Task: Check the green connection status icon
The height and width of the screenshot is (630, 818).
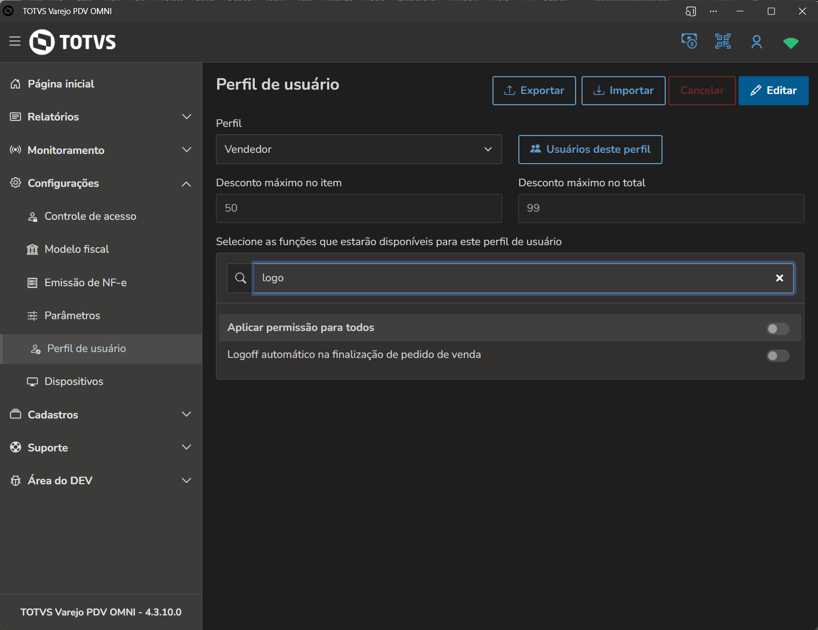Action: pyautogui.click(x=791, y=43)
